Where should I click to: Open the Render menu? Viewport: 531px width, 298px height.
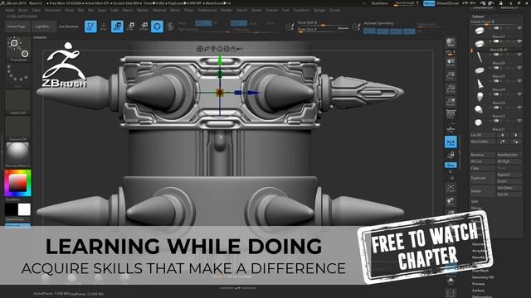point(227,11)
